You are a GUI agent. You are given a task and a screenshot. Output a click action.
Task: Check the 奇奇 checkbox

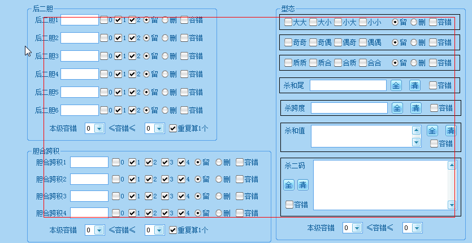pos(288,42)
